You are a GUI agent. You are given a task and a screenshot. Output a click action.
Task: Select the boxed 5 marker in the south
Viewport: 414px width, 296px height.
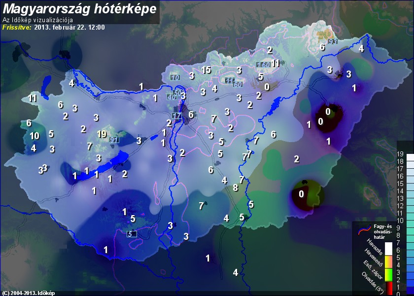[132, 234]
